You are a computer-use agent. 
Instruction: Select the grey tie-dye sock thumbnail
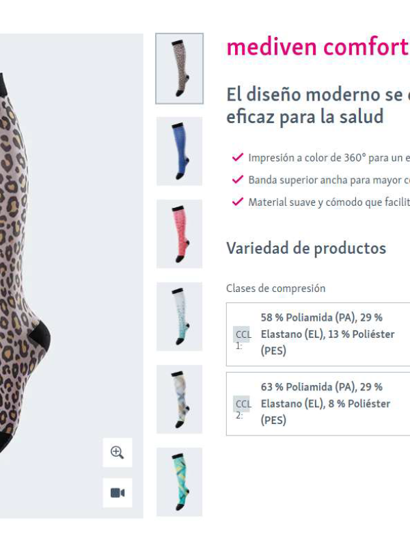point(179,399)
